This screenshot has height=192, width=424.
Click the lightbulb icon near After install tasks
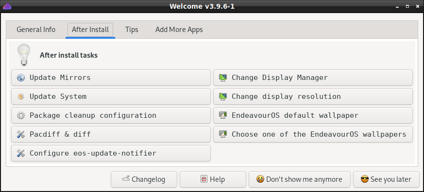point(24,55)
